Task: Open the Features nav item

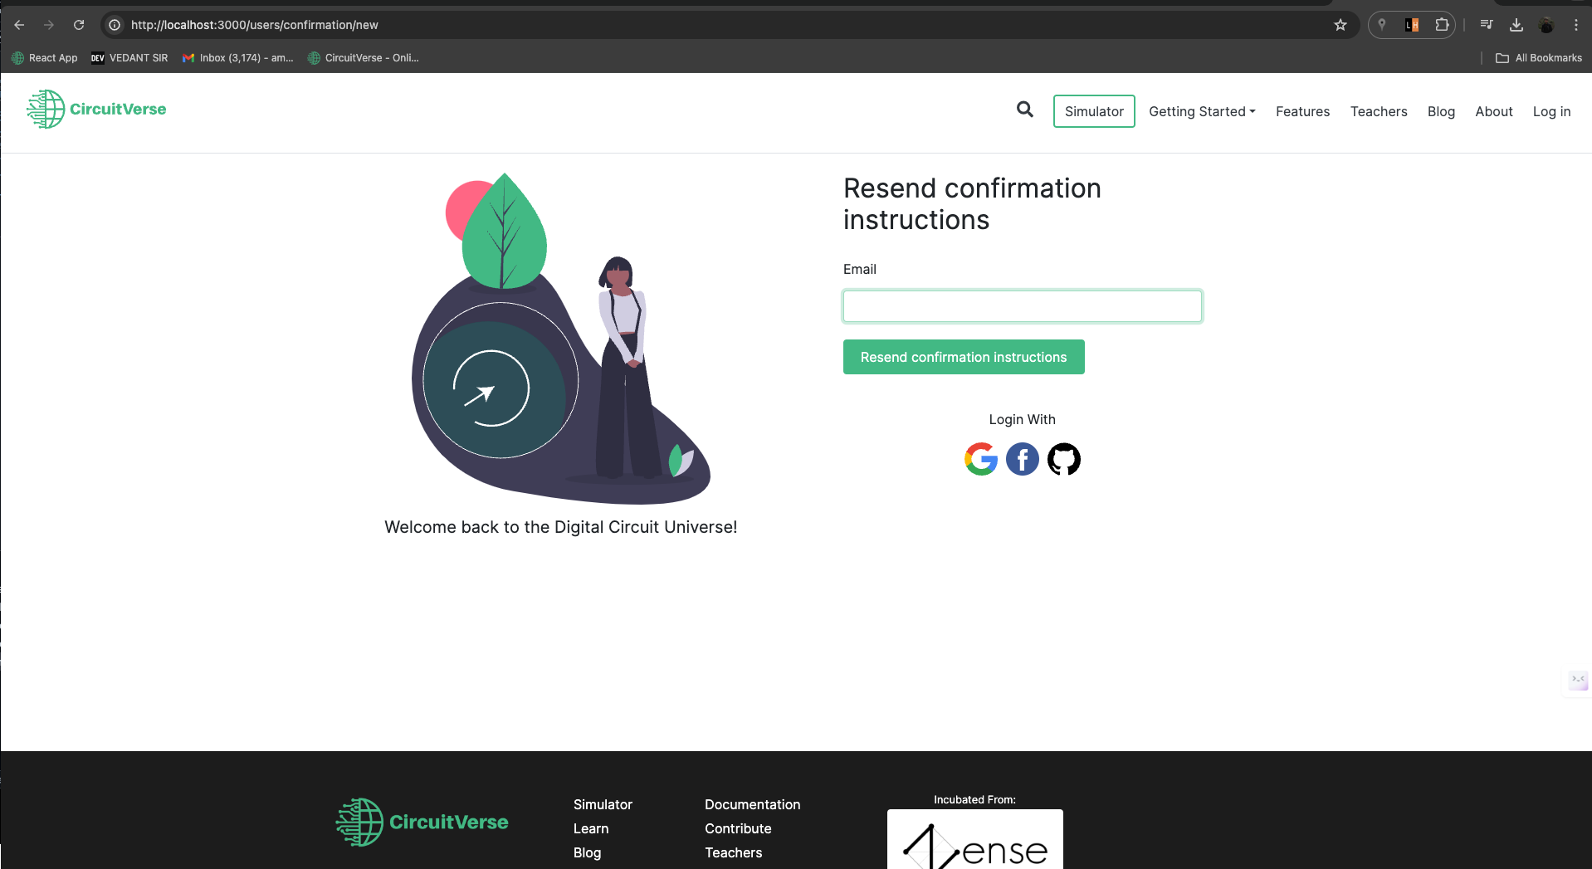Action: tap(1302, 111)
